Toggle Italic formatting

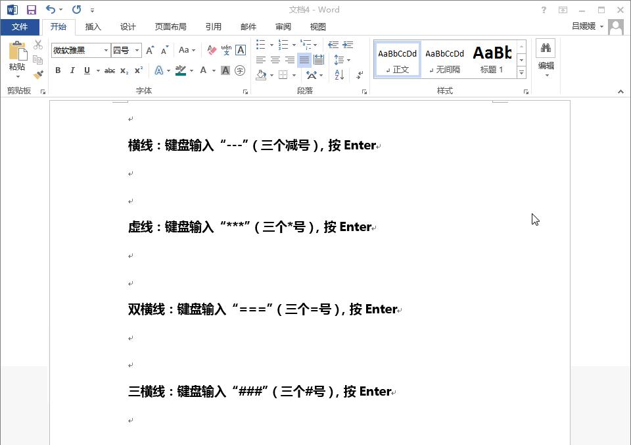[x=72, y=70]
